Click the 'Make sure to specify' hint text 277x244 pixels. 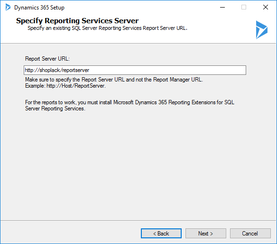(114, 80)
